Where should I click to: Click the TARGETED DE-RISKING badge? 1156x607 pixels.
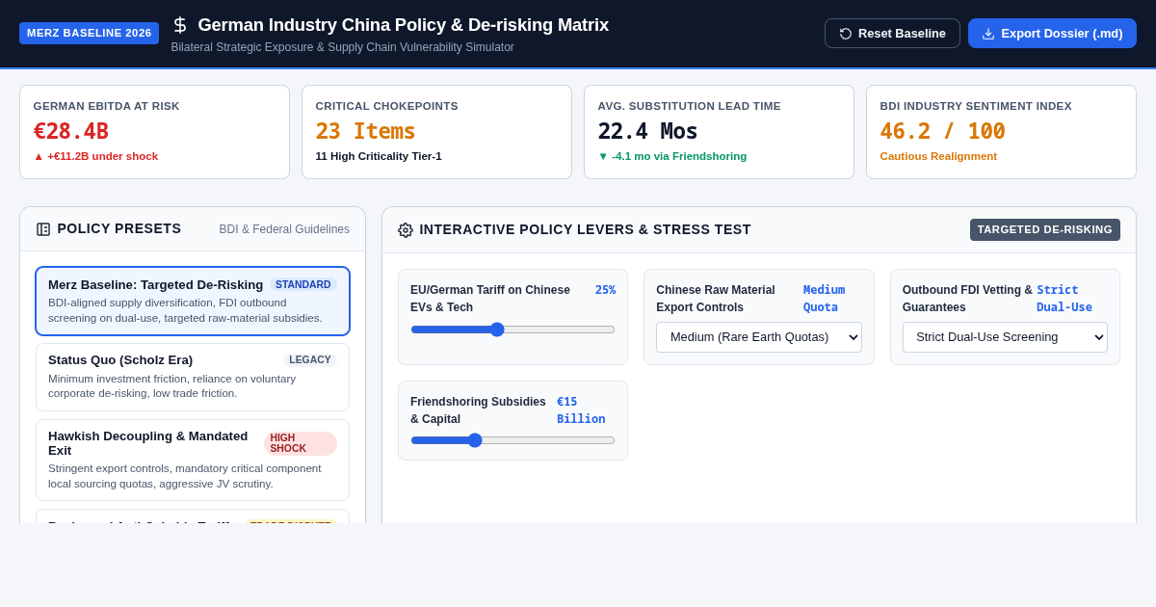pyautogui.click(x=1045, y=229)
